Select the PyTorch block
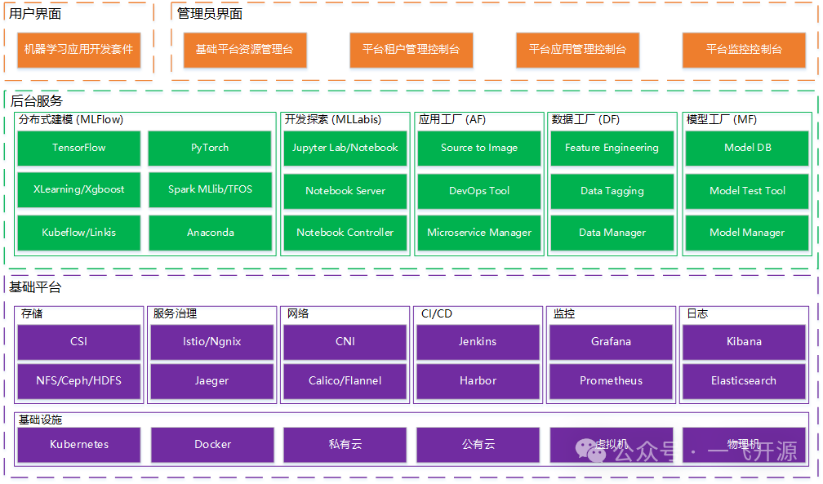This screenshot has height=484, width=823. [210, 148]
